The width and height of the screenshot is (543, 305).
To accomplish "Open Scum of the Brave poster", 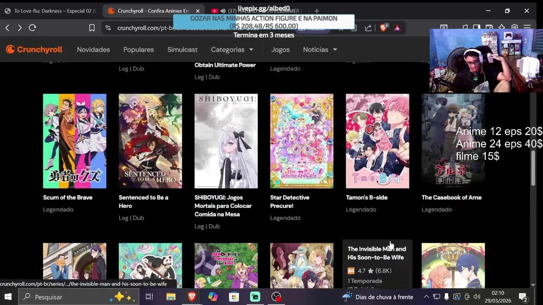I will point(75,141).
